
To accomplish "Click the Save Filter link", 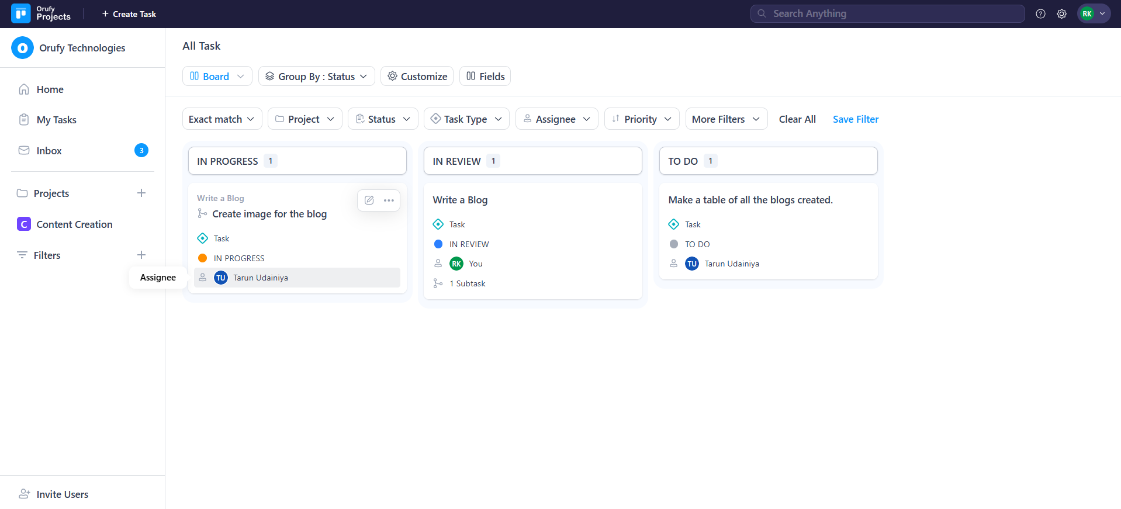I will (x=855, y=119).
